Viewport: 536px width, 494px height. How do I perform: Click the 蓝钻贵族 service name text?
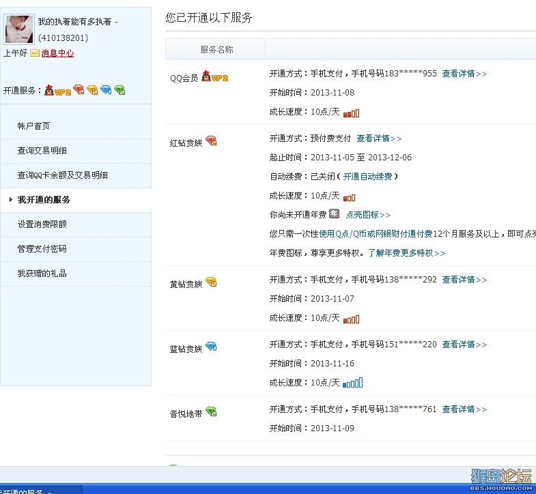point(186,349)
